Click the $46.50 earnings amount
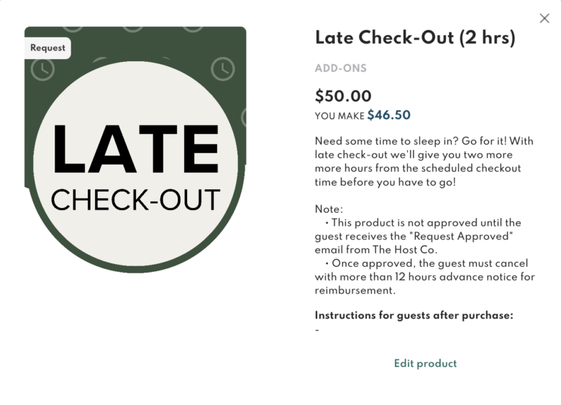 pyautogui.click(x=389, y=115)
